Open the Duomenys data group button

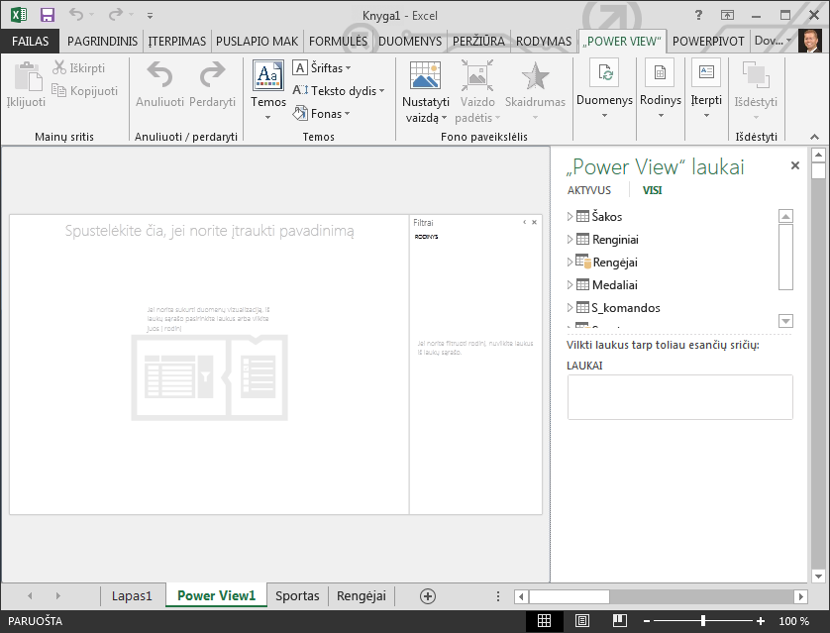point(604,88)
